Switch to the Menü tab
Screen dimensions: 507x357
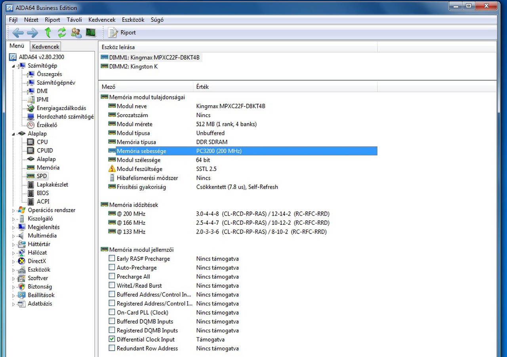coord(17,46)
